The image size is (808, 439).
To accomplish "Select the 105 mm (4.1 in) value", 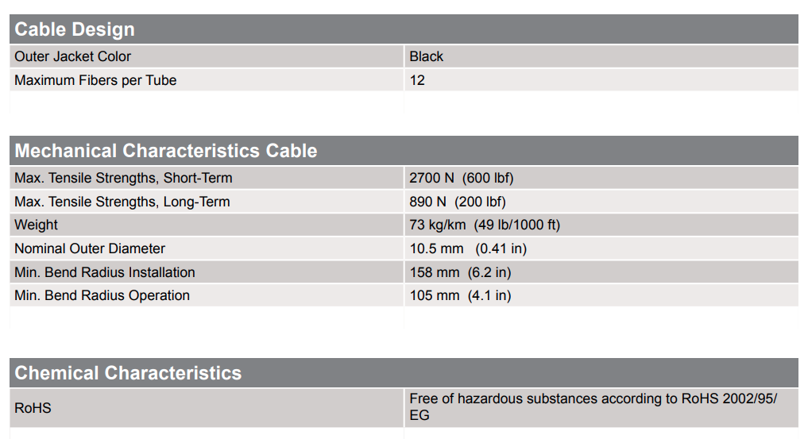I will (460, 295).
